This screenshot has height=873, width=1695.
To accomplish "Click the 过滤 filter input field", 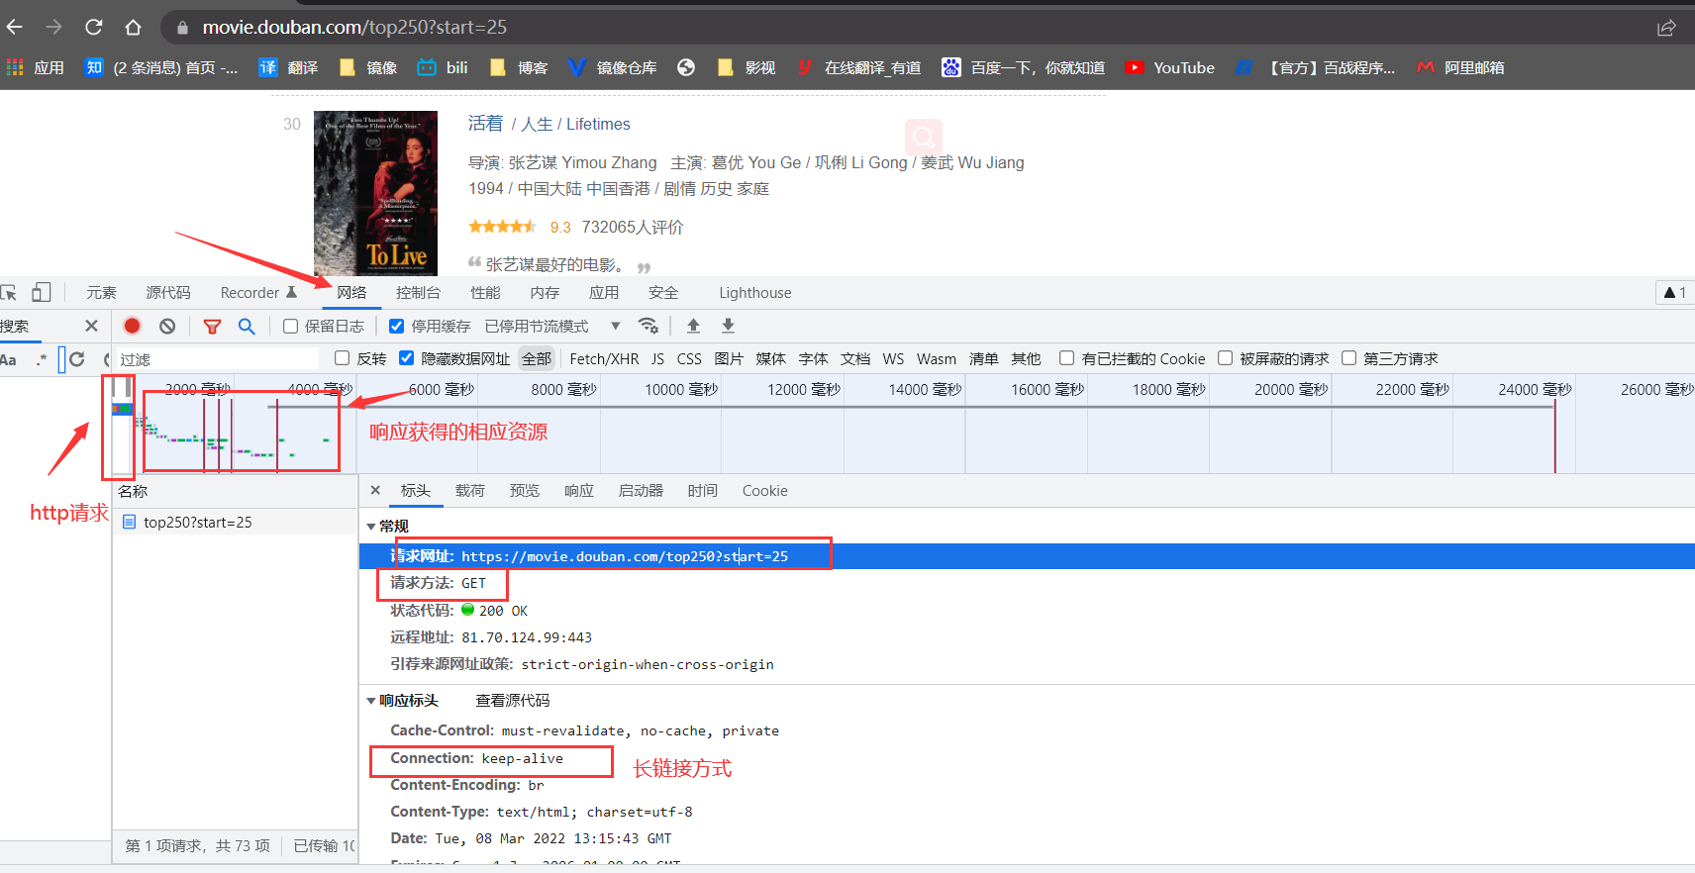I will [x=217, y=359].
